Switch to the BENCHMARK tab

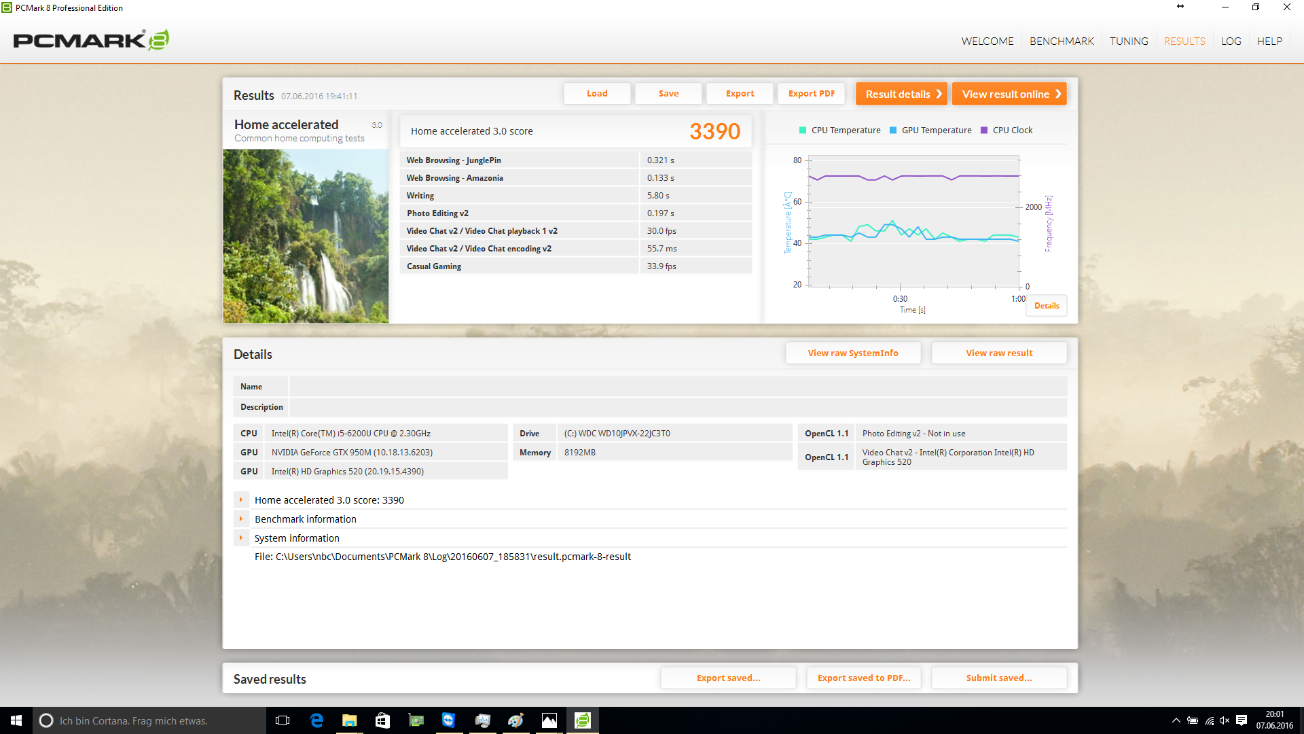tap(1062, 41)
